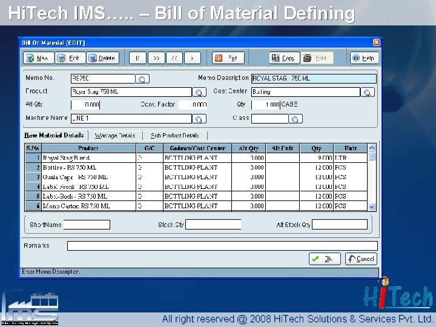Click the Exit toolbar button

click(228, 58)
